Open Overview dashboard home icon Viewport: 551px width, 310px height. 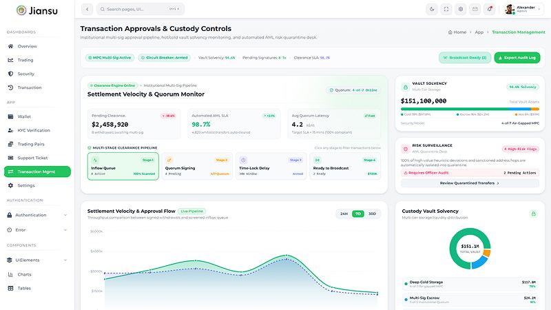(10, 46)
